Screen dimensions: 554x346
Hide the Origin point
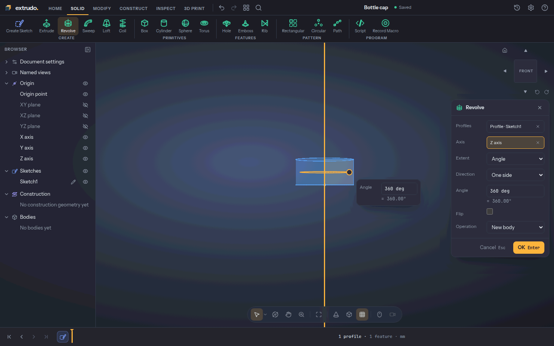pyautogui.click(x=85, y=94)
